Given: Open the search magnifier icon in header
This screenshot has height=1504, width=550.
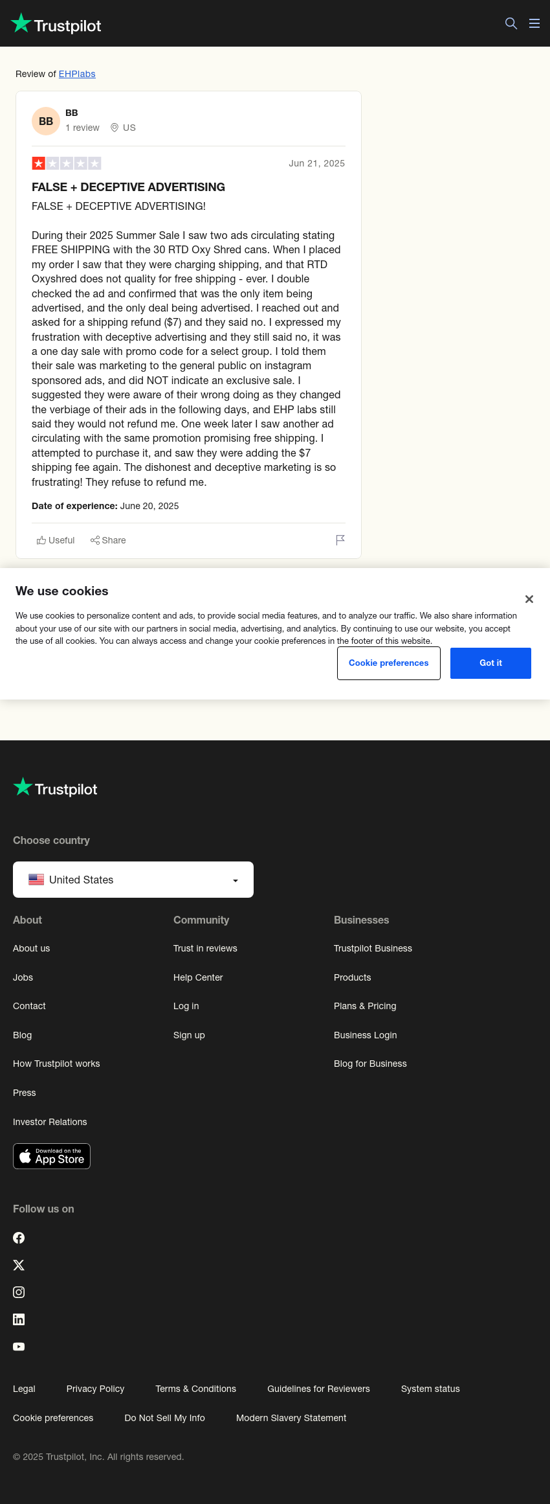Looking at the screenshot, I should pyautogui.click(x=511, y=23).
